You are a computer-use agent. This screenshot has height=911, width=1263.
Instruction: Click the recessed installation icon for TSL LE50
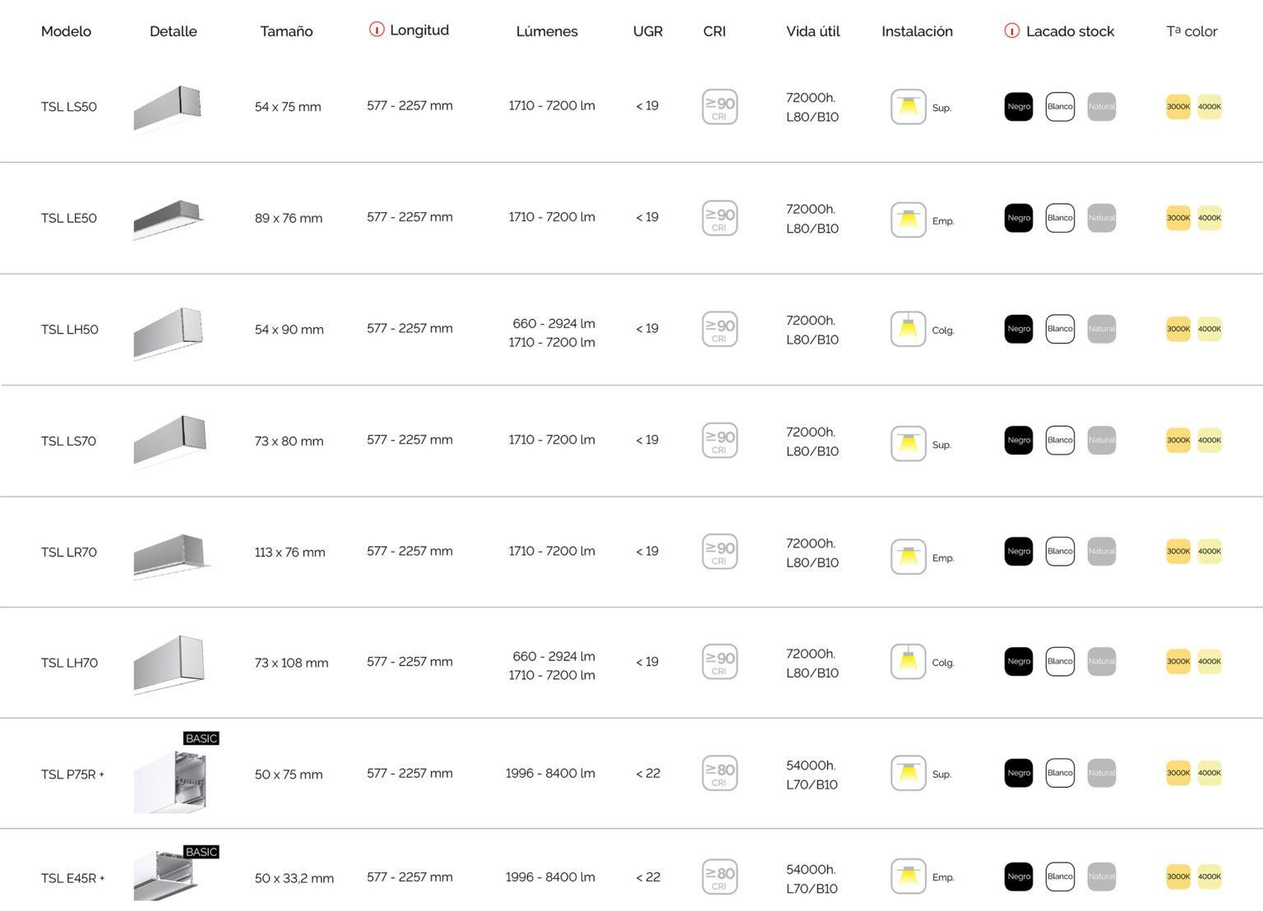coord(908,220)
